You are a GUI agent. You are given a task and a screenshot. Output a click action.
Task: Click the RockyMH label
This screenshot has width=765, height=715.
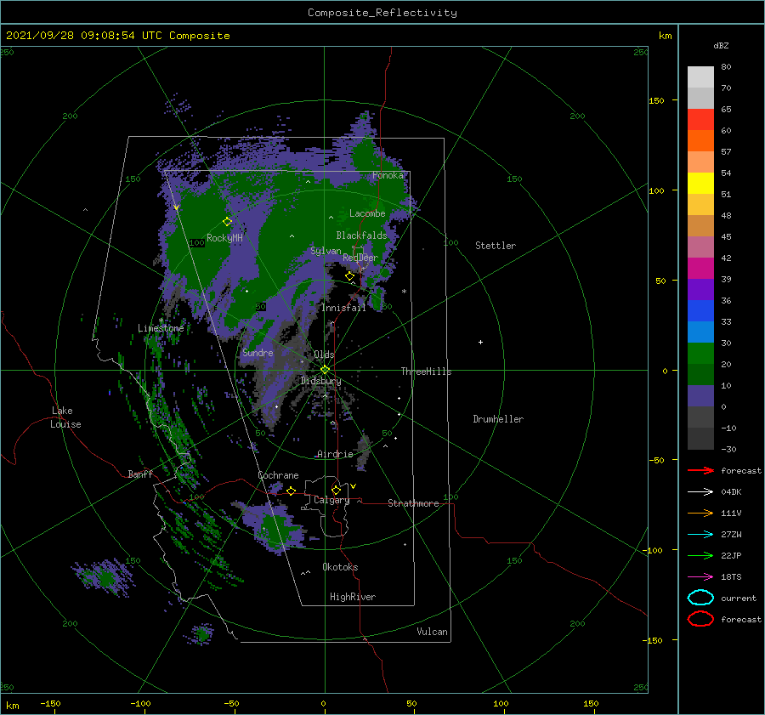pos(224,238)
